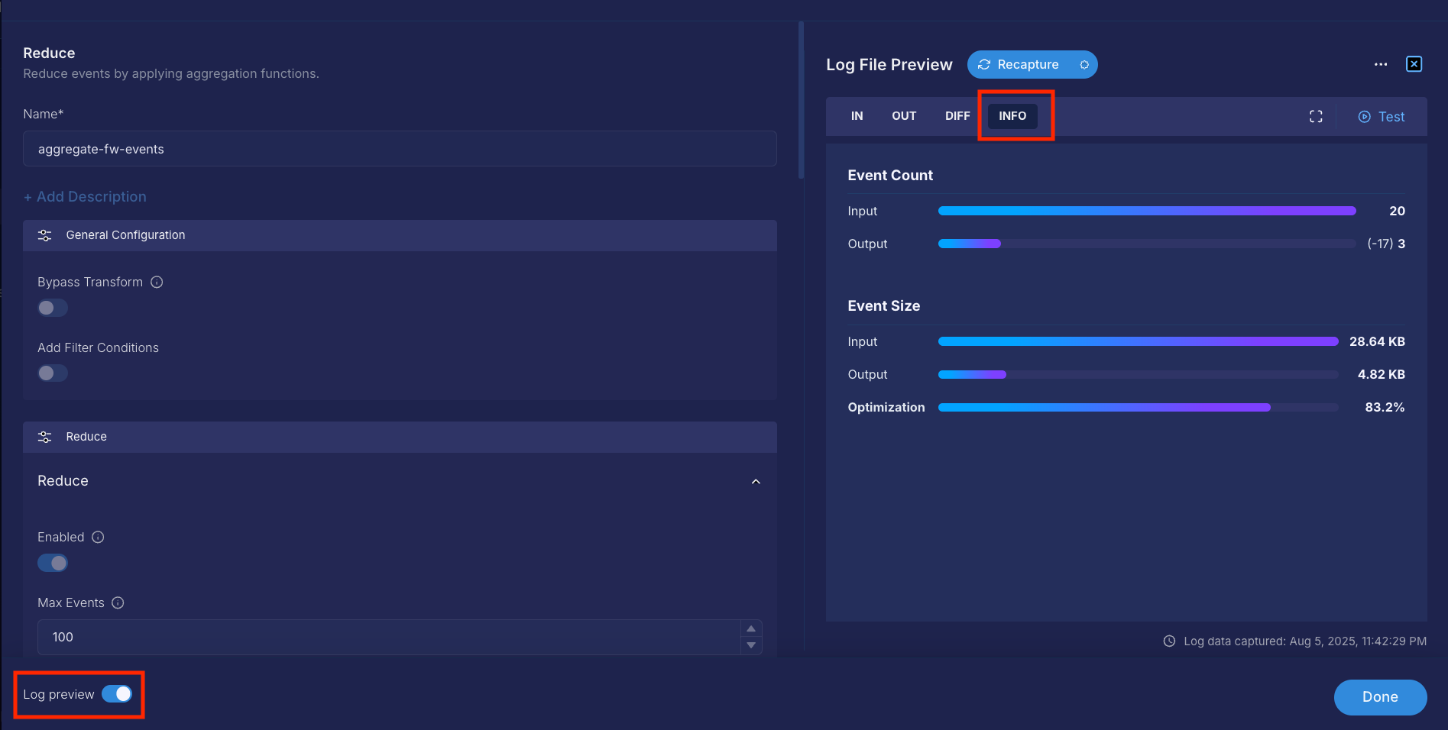1448x730 pixels.
Task: Click the Recapture settings gear icon
Action: (1084, 65)
